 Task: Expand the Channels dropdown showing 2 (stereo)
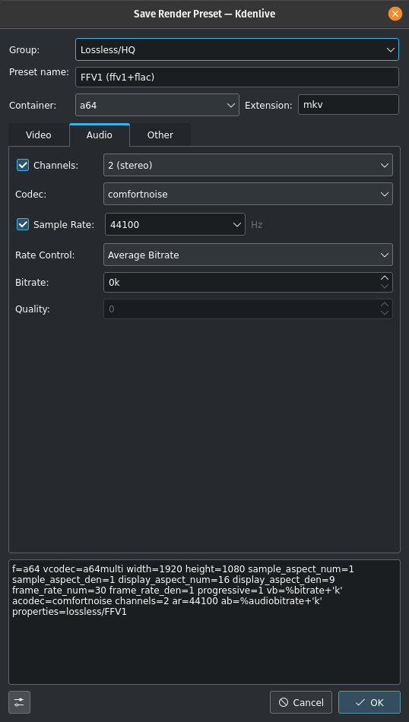249,165
